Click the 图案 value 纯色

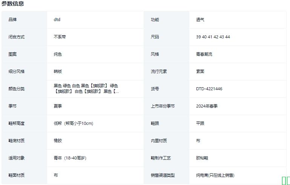[x=58, y=54]
